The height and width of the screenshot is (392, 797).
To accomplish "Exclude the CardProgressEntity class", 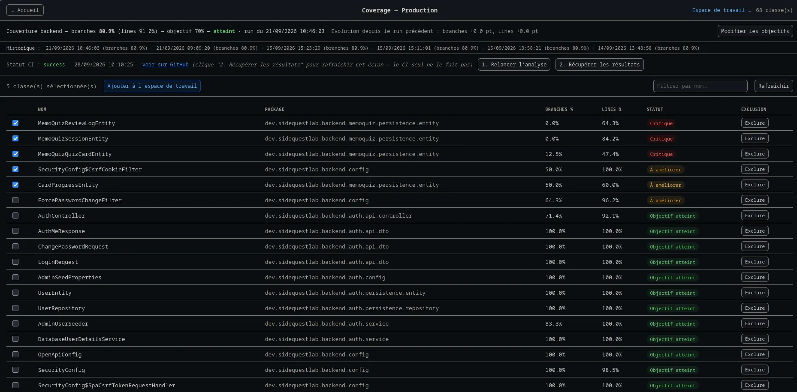I will [x=755, y=185].
